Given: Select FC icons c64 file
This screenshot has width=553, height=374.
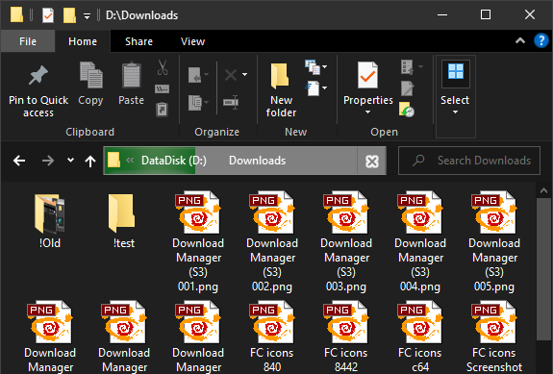Looking at the screenshot, I should tap(420, 337).
